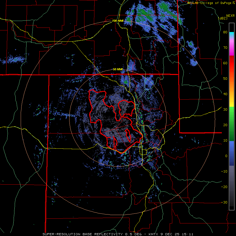
Task: Click the 50 value on the dBZ scale
Action: (225, 79)
